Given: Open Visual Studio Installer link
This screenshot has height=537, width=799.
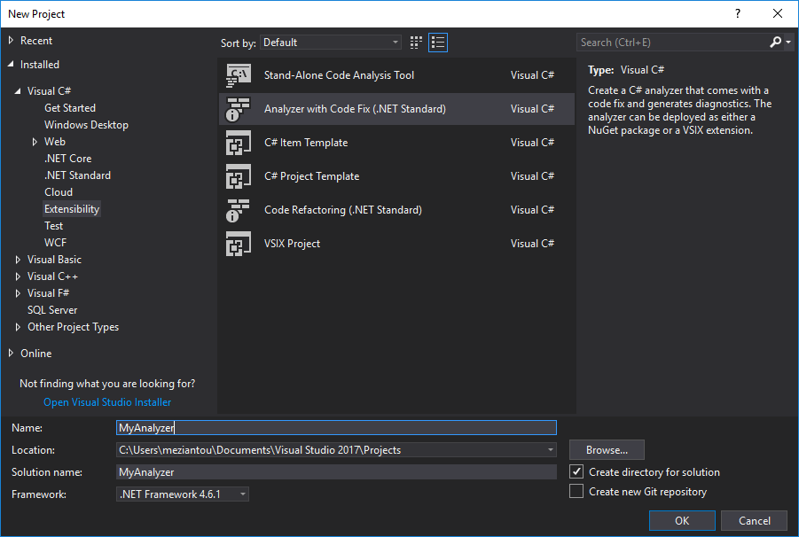Looking at the screenshot, I should (x=107, y=402).
